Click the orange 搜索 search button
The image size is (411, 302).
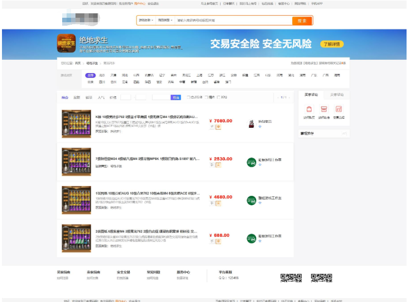click(x=302, y=22)
